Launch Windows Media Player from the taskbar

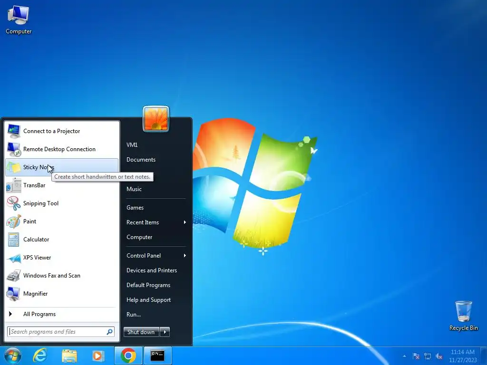tap(98, 356)
